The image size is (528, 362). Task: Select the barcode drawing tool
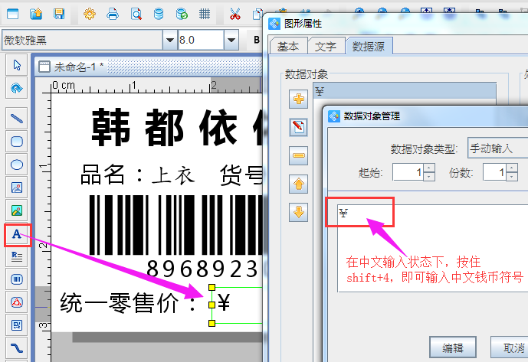pyautogui.click(x=16, y=279)
